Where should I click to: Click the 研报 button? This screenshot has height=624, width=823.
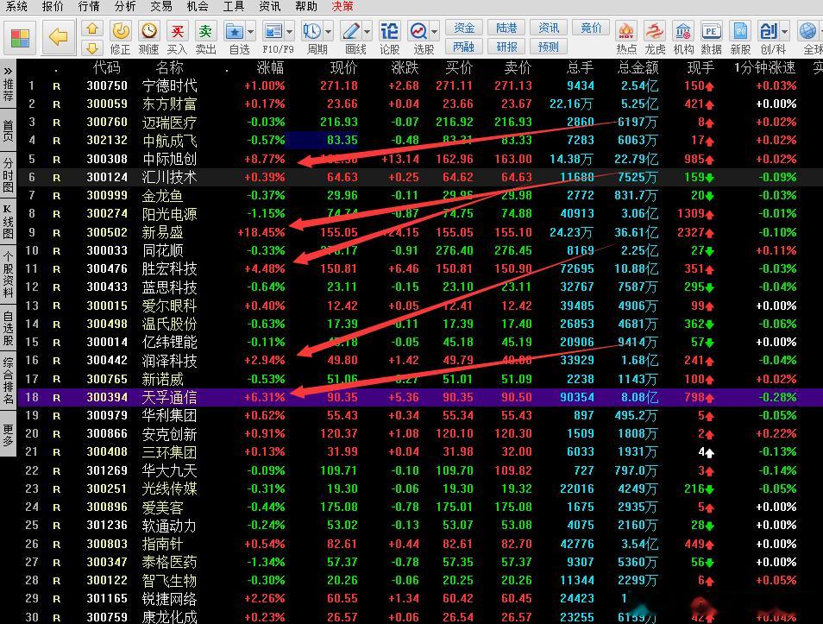[x=506, y=47]
